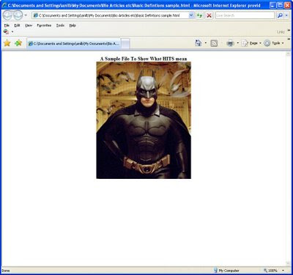Click the Forward navigation button
Screen dimensions: 293x275
click(18, 15)
